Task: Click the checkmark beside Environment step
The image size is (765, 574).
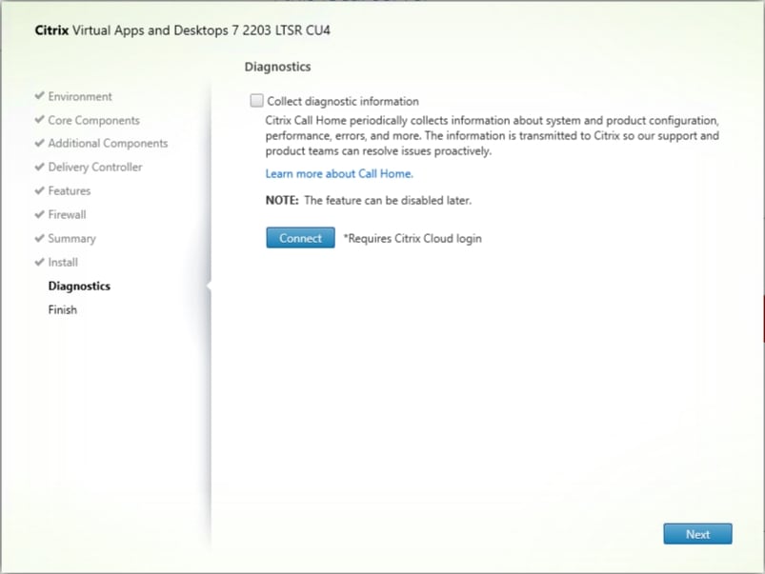Action: [x=39, y=96]
